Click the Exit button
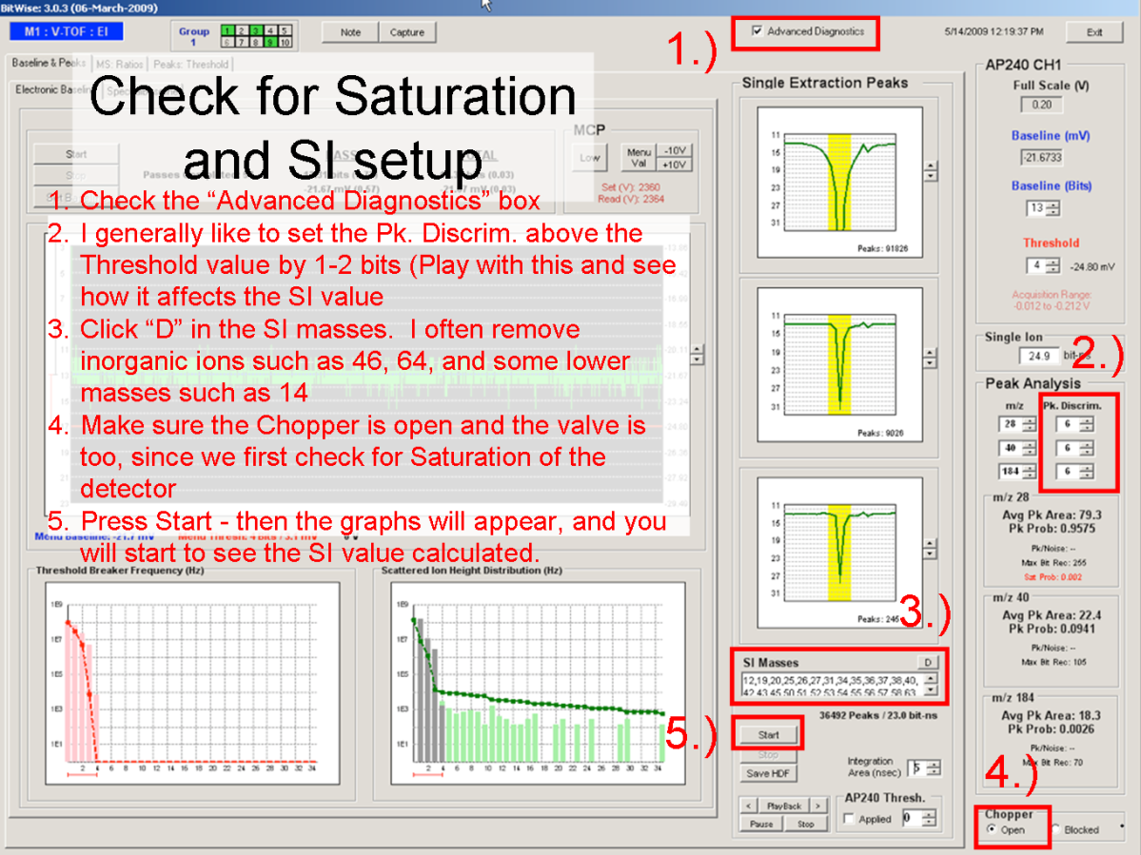 (x=1095, y=32)
